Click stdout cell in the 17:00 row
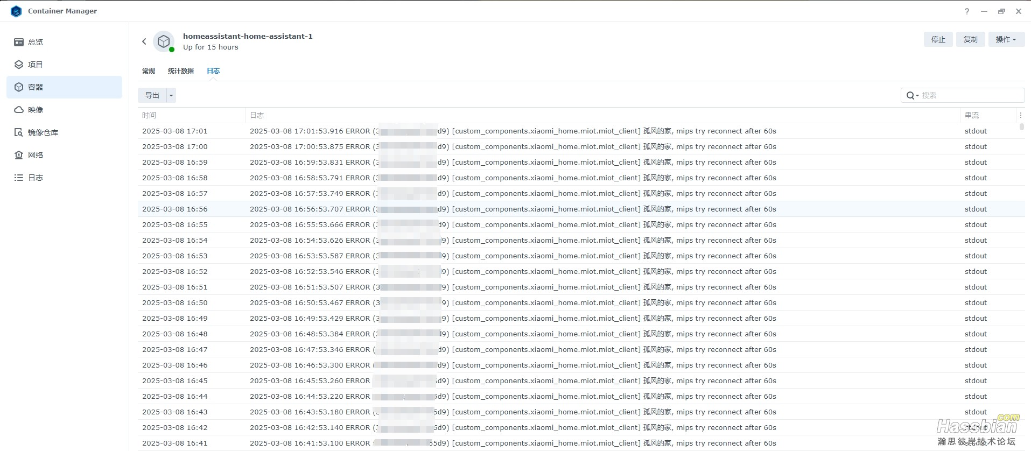 point(976,146)
